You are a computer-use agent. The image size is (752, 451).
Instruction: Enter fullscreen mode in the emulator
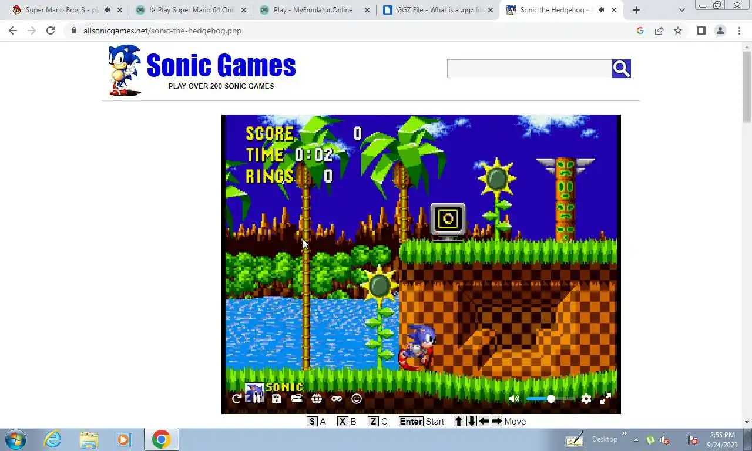(x=606, y=399)
